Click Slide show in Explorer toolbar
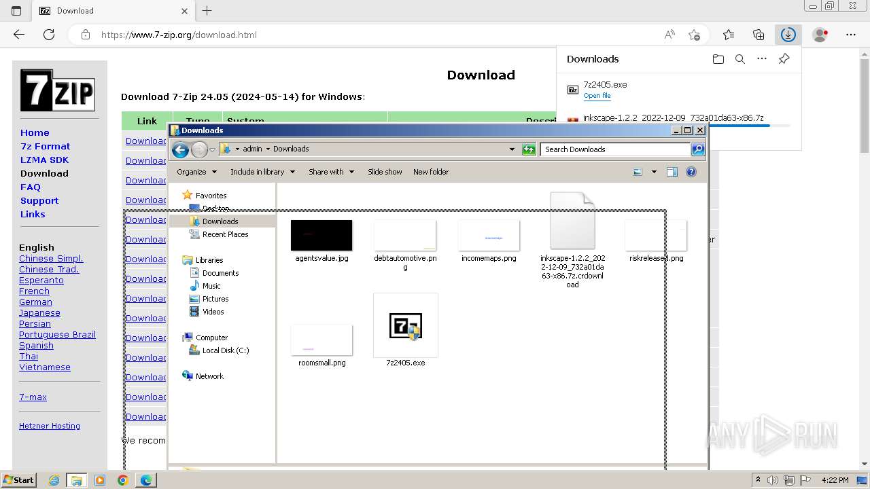Image resolution: width=870 pixels, height=489 pixels. click(x=385, y=172)
